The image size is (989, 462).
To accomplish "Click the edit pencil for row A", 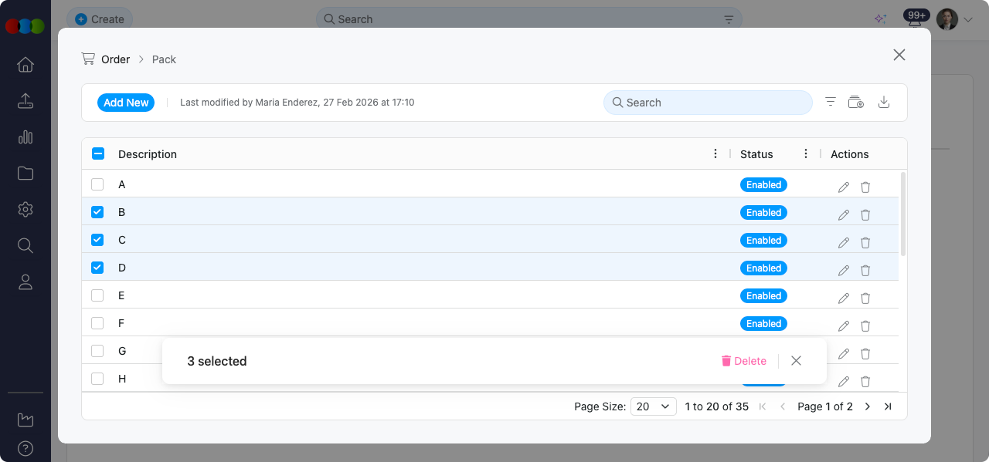I will pyautogui.click(x=844, y=187).
